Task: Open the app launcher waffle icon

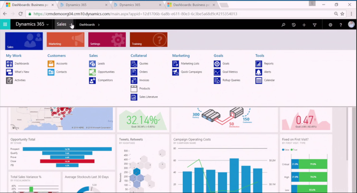Action: (x=5, y=24)
